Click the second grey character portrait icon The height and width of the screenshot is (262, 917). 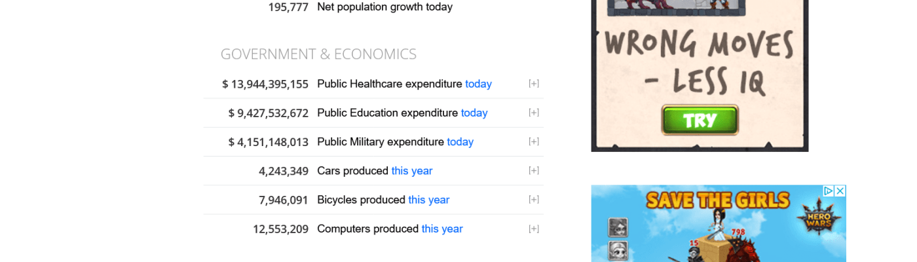[618, 250]
